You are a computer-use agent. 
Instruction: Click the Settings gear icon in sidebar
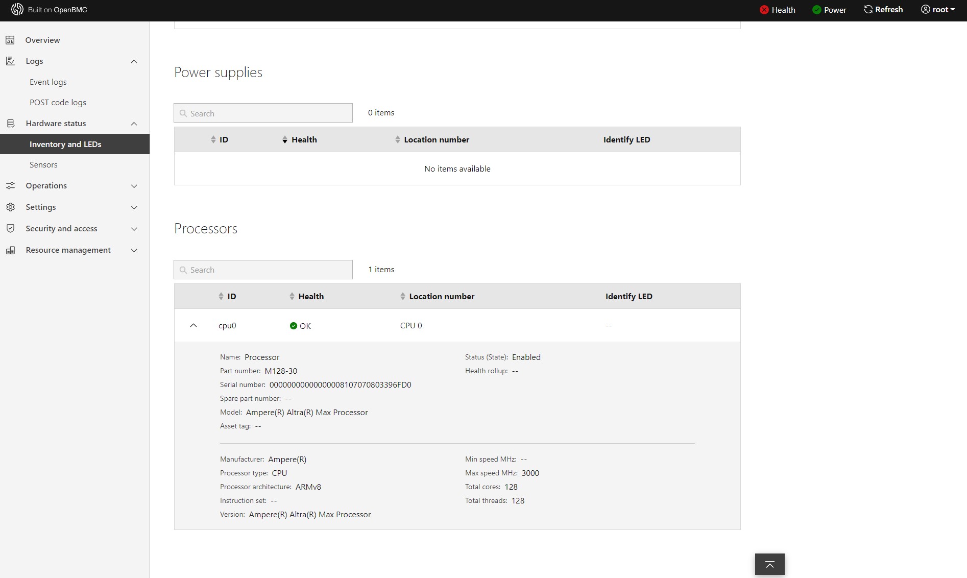(10, 207)
